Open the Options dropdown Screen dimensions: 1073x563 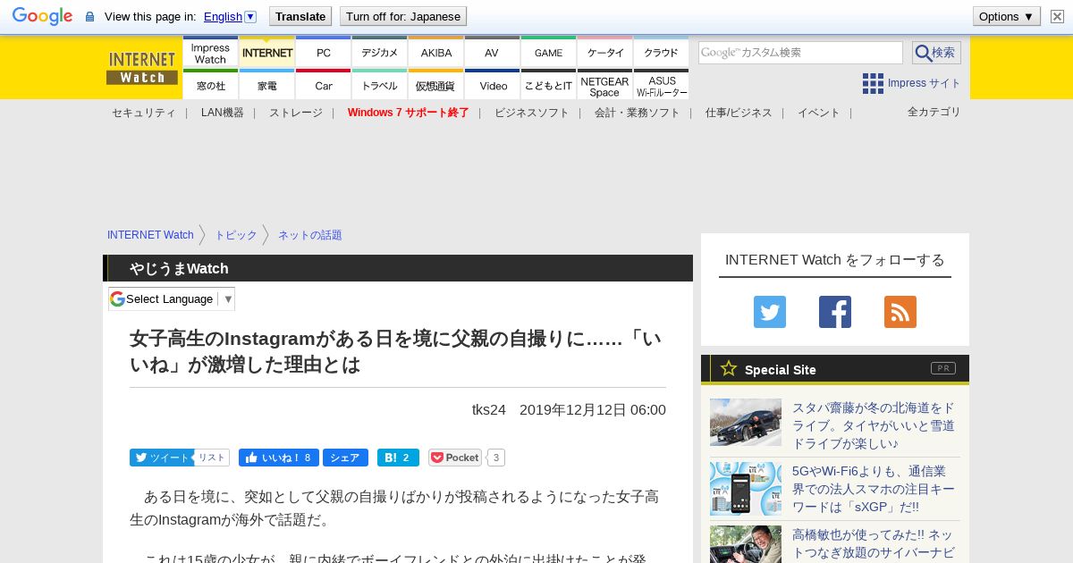(1006, 16)
